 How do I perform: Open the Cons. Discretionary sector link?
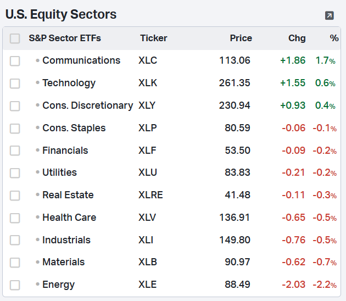click(x=87, y=105)
